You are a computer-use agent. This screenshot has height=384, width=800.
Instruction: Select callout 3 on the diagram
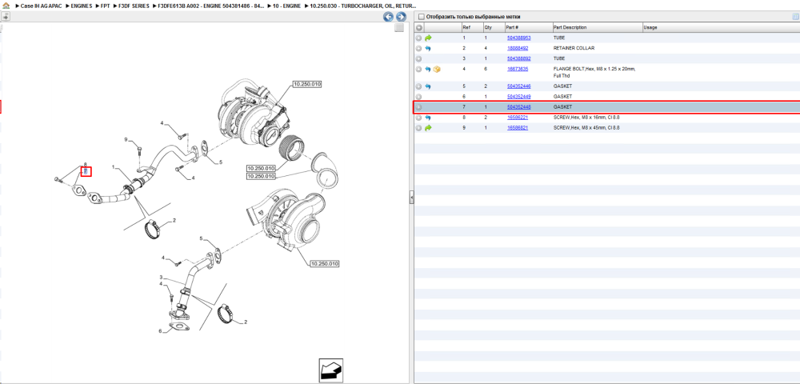pos(161,277)
